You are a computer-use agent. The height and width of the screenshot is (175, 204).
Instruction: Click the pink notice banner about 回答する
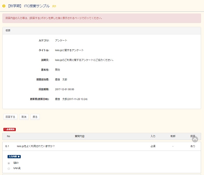click(102, 18)
